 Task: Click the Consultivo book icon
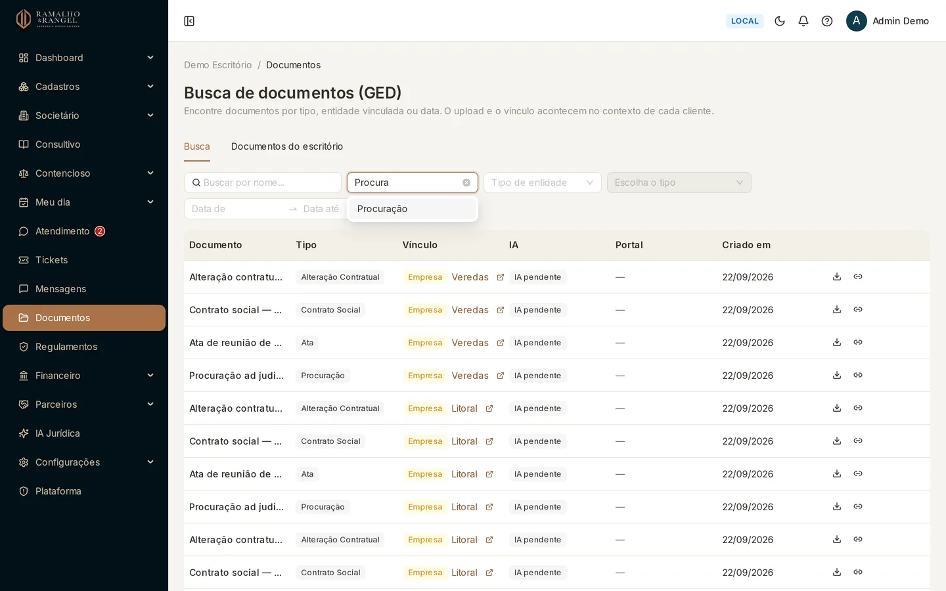pyautogui.click(x=24, y=144)
